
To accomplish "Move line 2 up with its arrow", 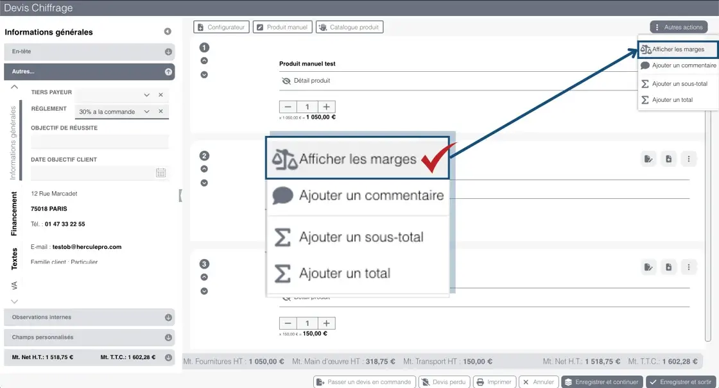I will pyautogui.click(x=205, y=169).
